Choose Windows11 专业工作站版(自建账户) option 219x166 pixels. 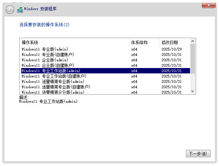click(54, 76)
